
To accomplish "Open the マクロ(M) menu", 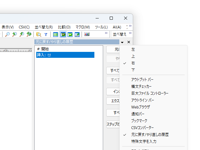I will coord(83,27).
